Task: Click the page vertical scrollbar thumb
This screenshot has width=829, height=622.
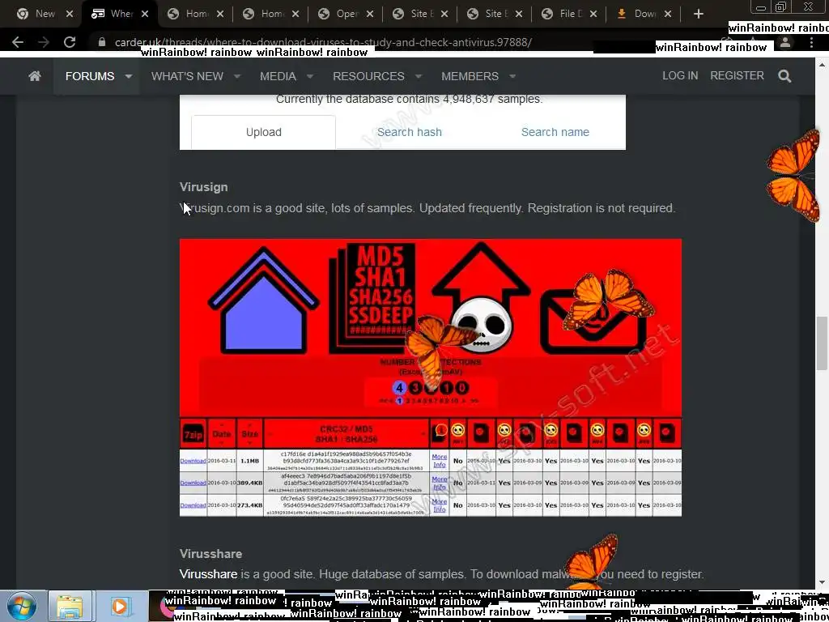Action: (x=821, y=343)
